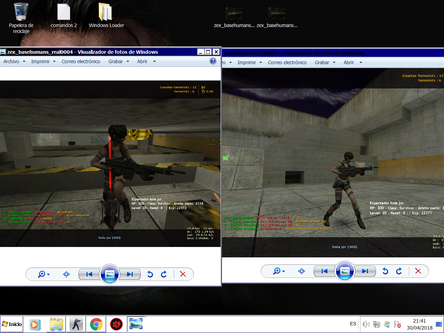Fit image to window in real0005 viewer
Image resolution: width=444 pixels, height=333 pixels.
pos(302,271)
